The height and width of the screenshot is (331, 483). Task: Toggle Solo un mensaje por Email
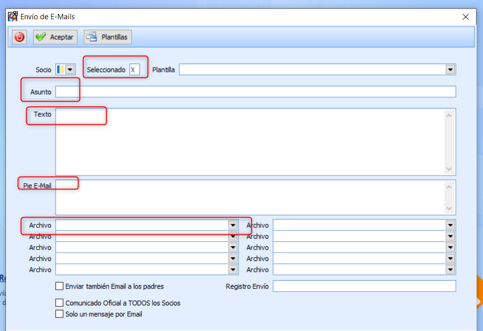pyautogui.click(x=60, y=314)
